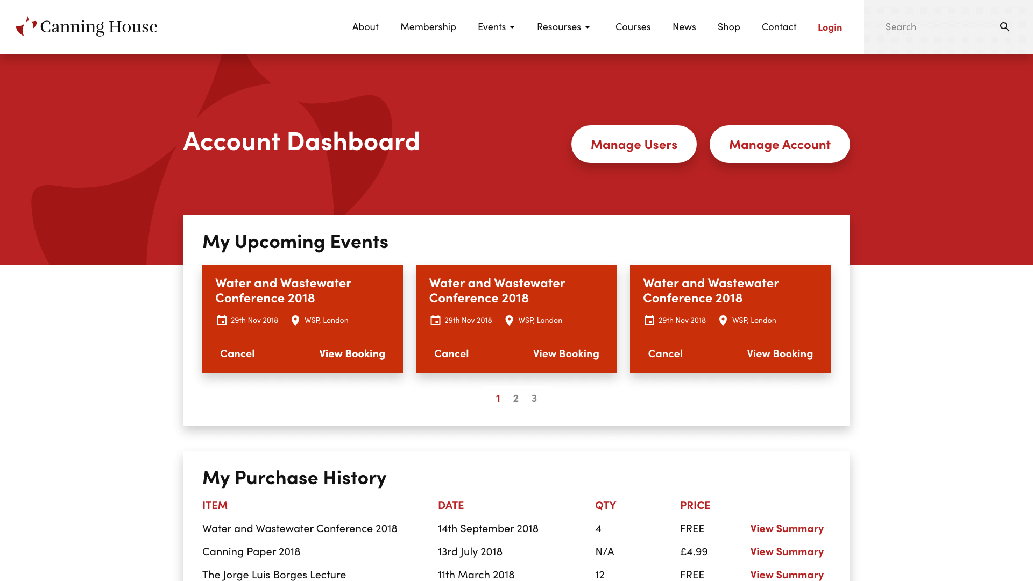Select page 1 of upcoming events
1033x581 pixels.
tap(498, 398)
